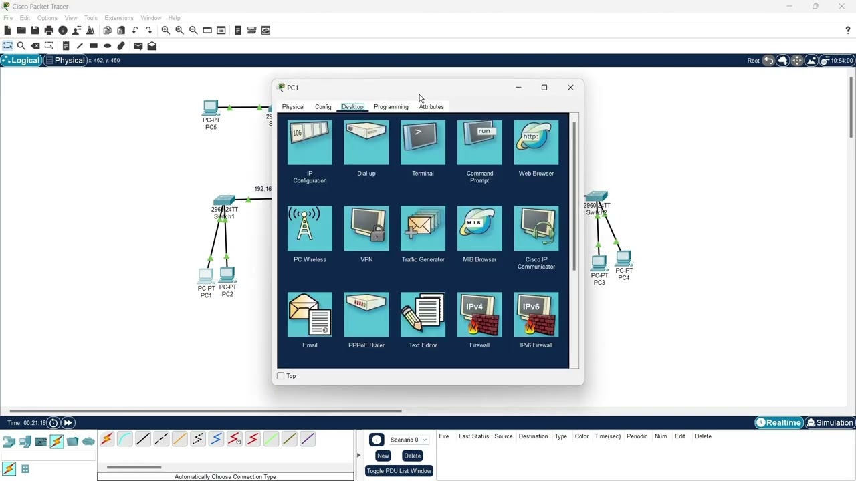Pick the Copper Straight-Through cable
Viewport: 856px width, 481px height.
[x=143, y=439]
